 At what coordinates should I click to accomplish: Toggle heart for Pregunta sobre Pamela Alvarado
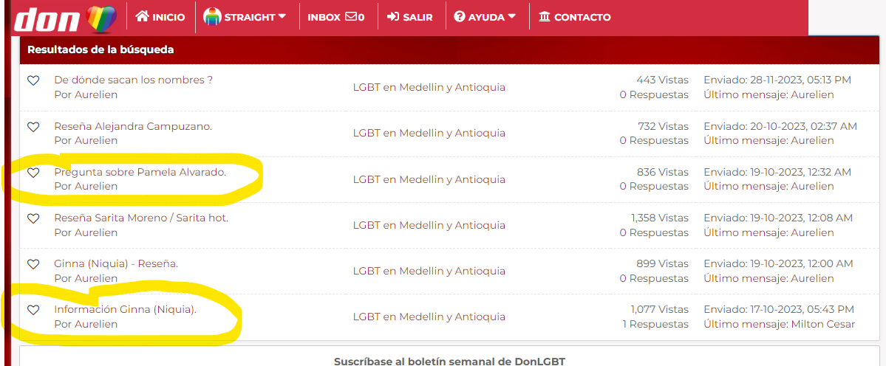click(x=33, y=173)
